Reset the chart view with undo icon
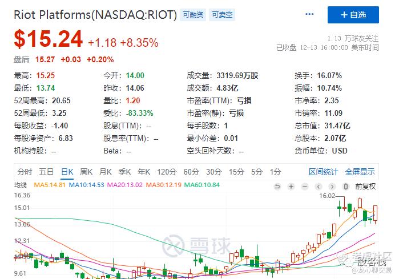399x279 pixels. pos(277,187)
